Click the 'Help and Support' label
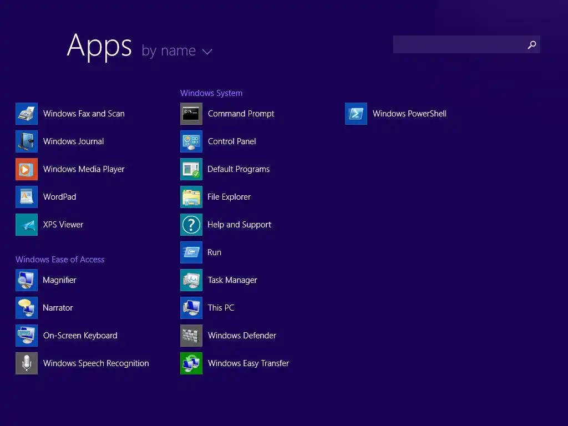568x426 pixels. [239, 225]
